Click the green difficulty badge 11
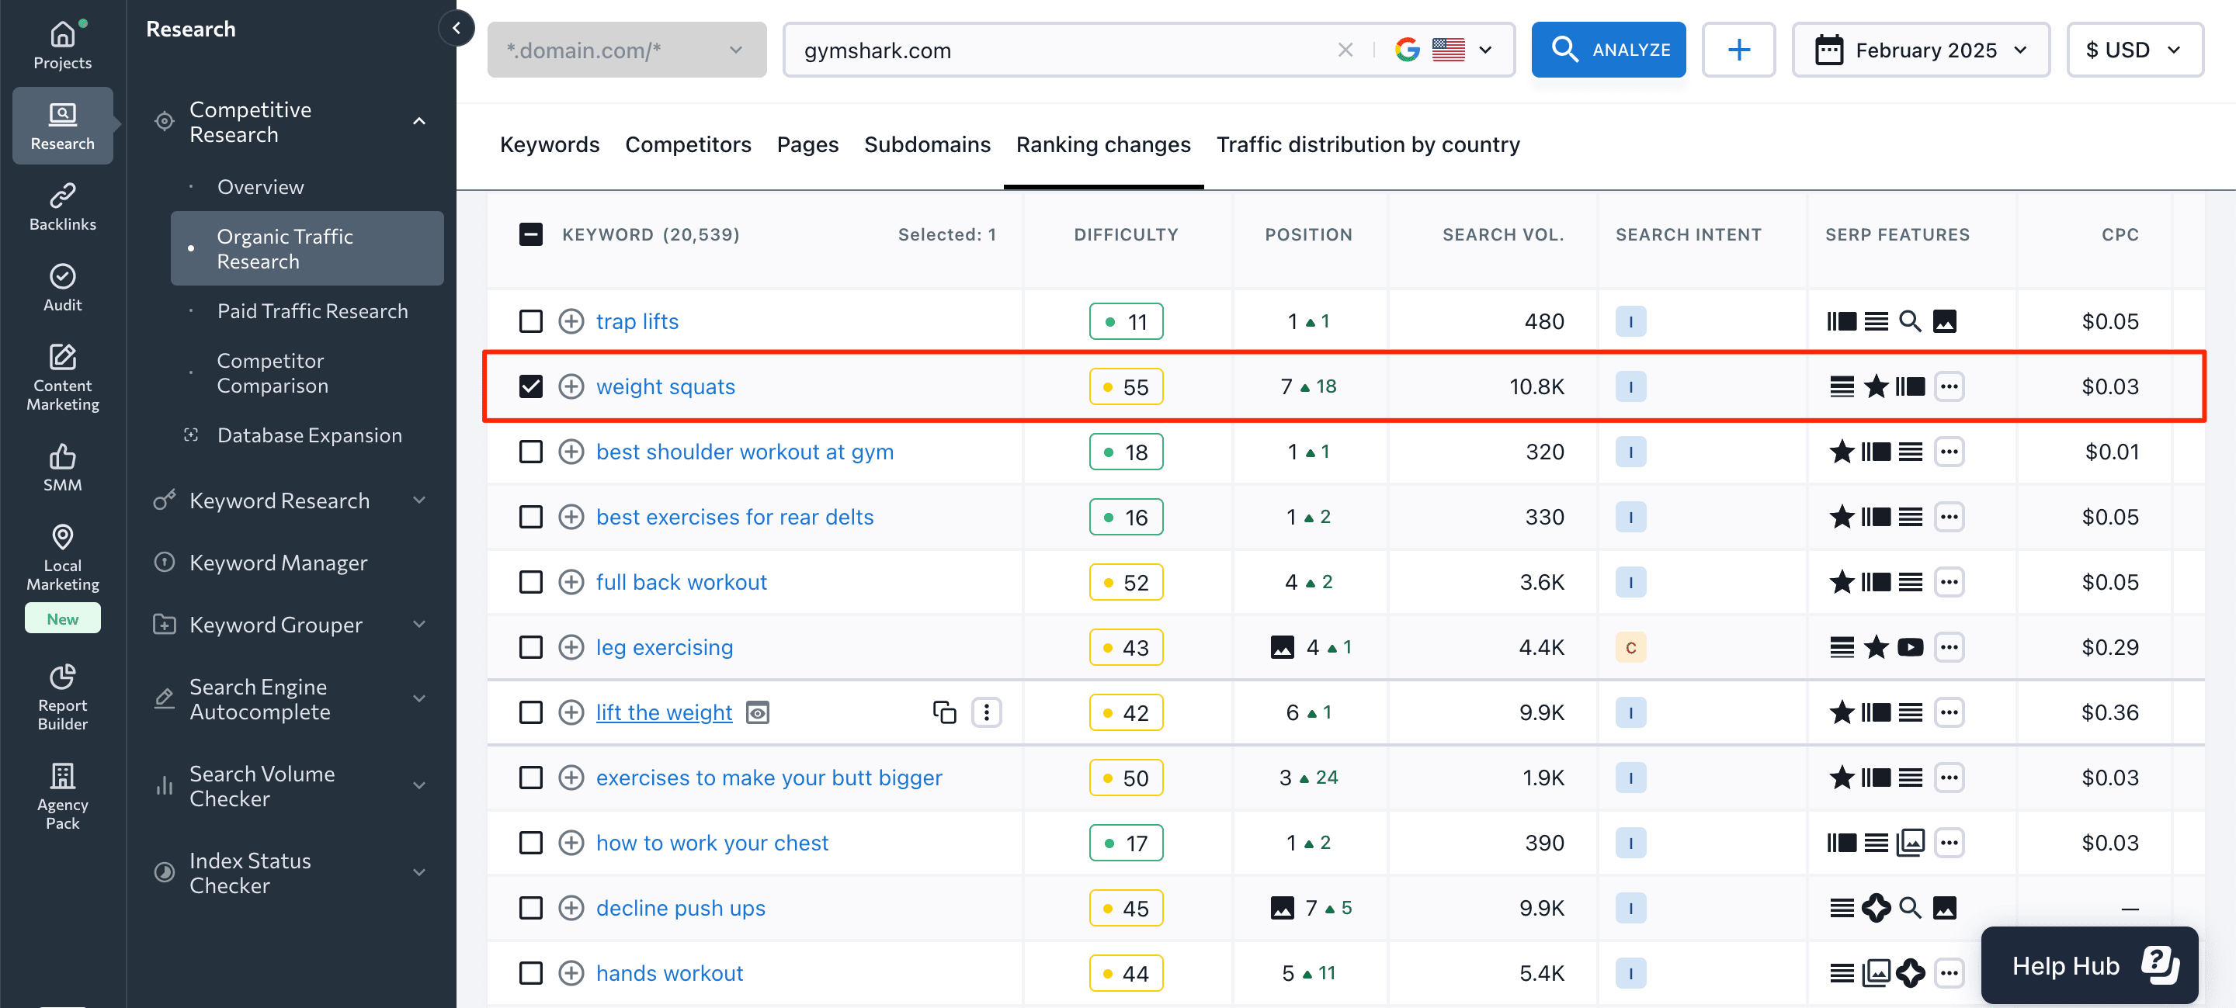Viewport: 2236px width, 1008px height. coord(1126,322)
